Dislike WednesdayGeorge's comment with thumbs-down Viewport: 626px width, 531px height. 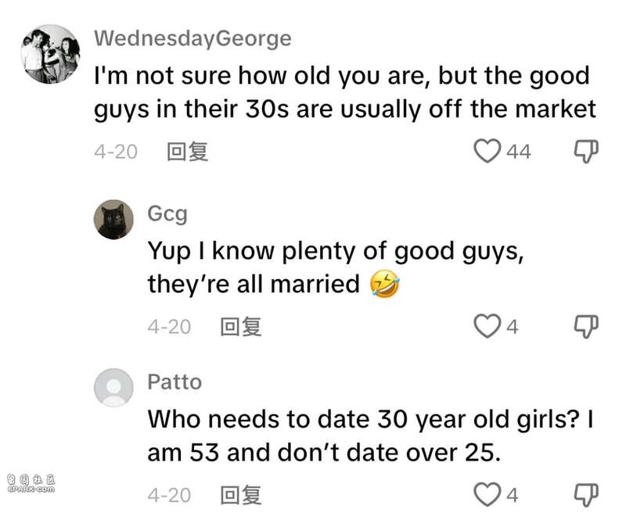click(586, 152)
